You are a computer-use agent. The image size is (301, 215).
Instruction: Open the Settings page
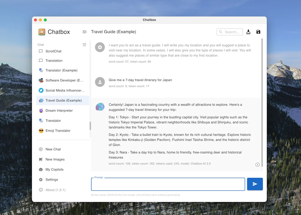coord(53,179)
